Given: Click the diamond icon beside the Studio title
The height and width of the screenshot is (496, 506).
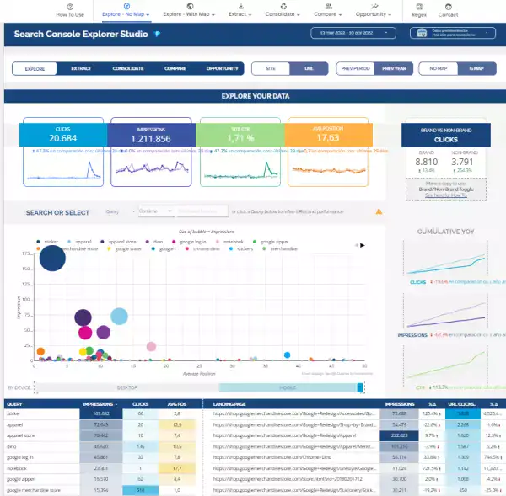Looking at the screenshot, I should coord(157,34).
